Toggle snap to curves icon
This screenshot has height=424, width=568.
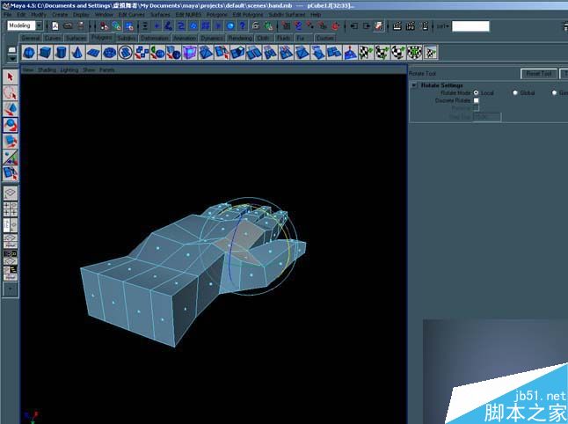point(298,26)
